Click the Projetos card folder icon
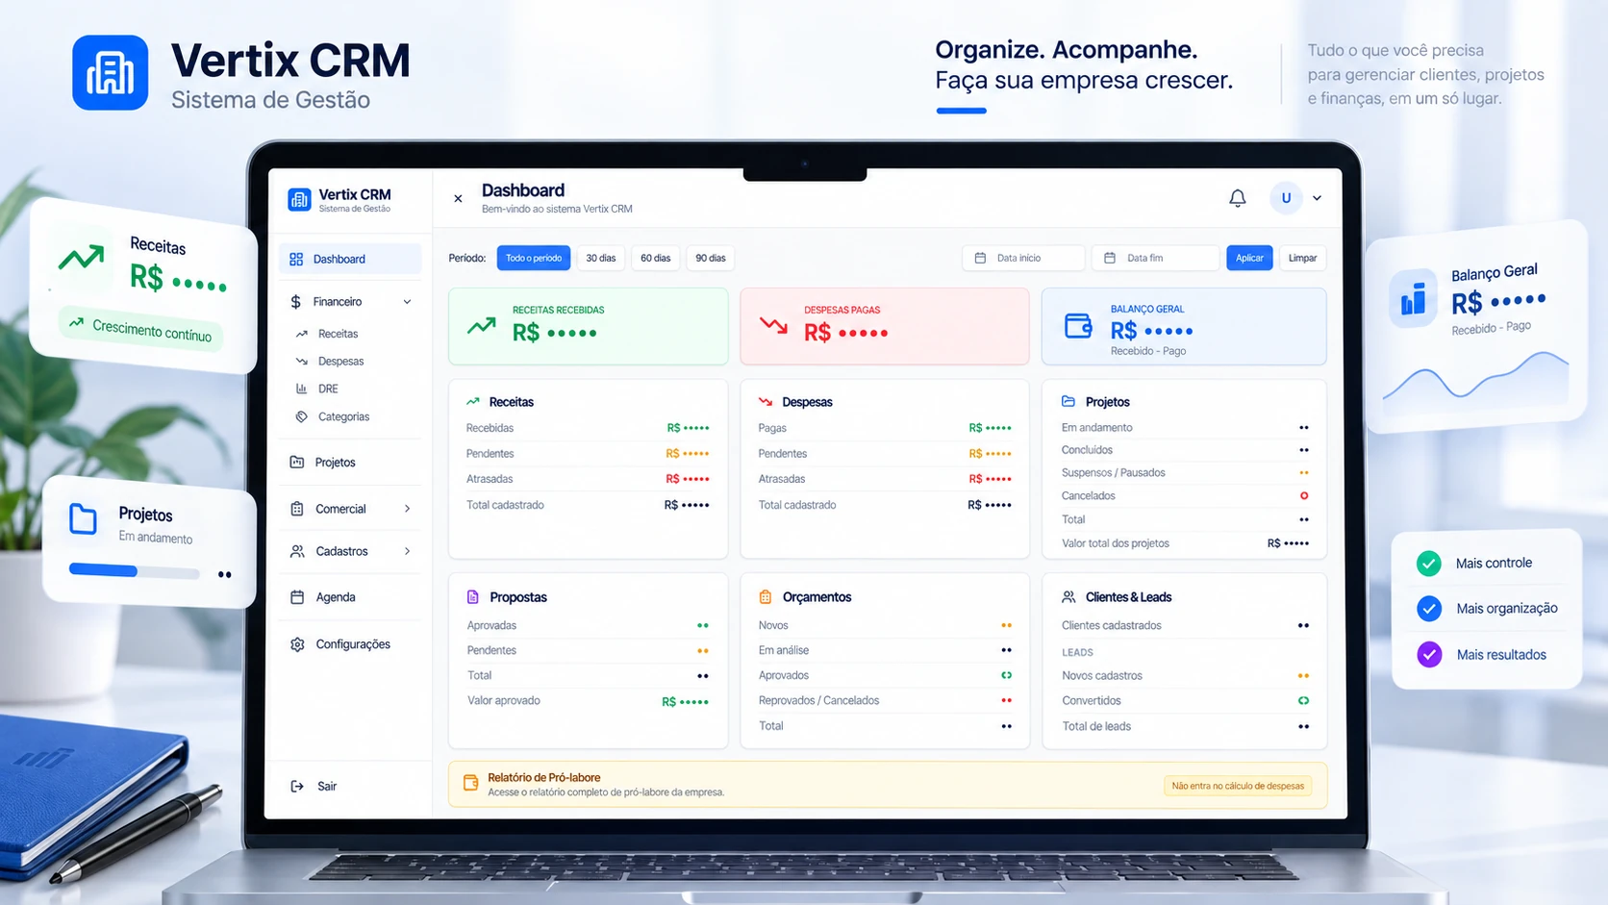 click(1068, 401)
